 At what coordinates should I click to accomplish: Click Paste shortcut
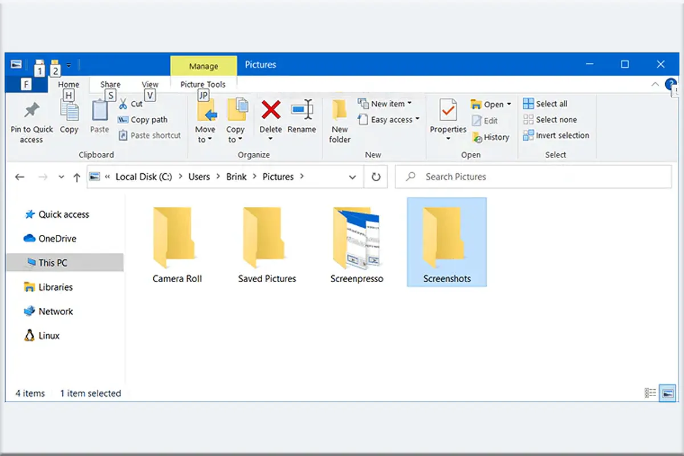point(149,135)
